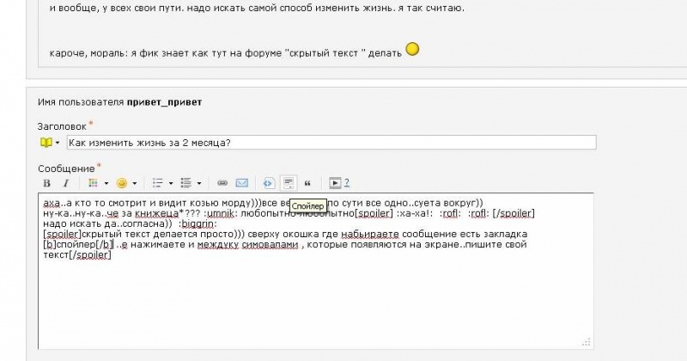The width and height of the screenshot is (687, 361).
Task: Toggle italic formatting in message toolbar
Action: click(66, 183)
